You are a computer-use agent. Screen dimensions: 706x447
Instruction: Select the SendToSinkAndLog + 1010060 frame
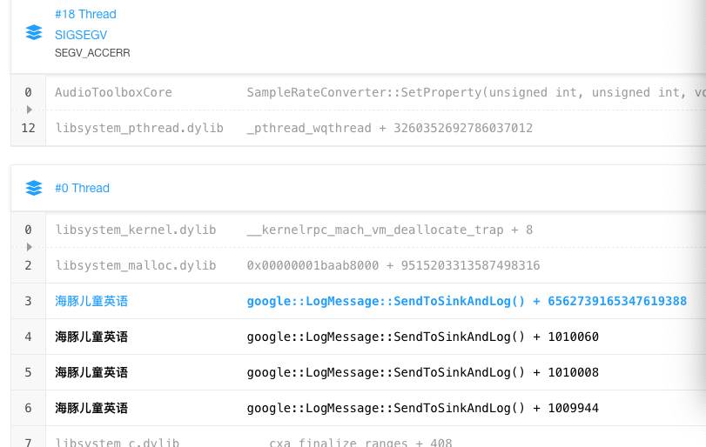click(422, 337)
